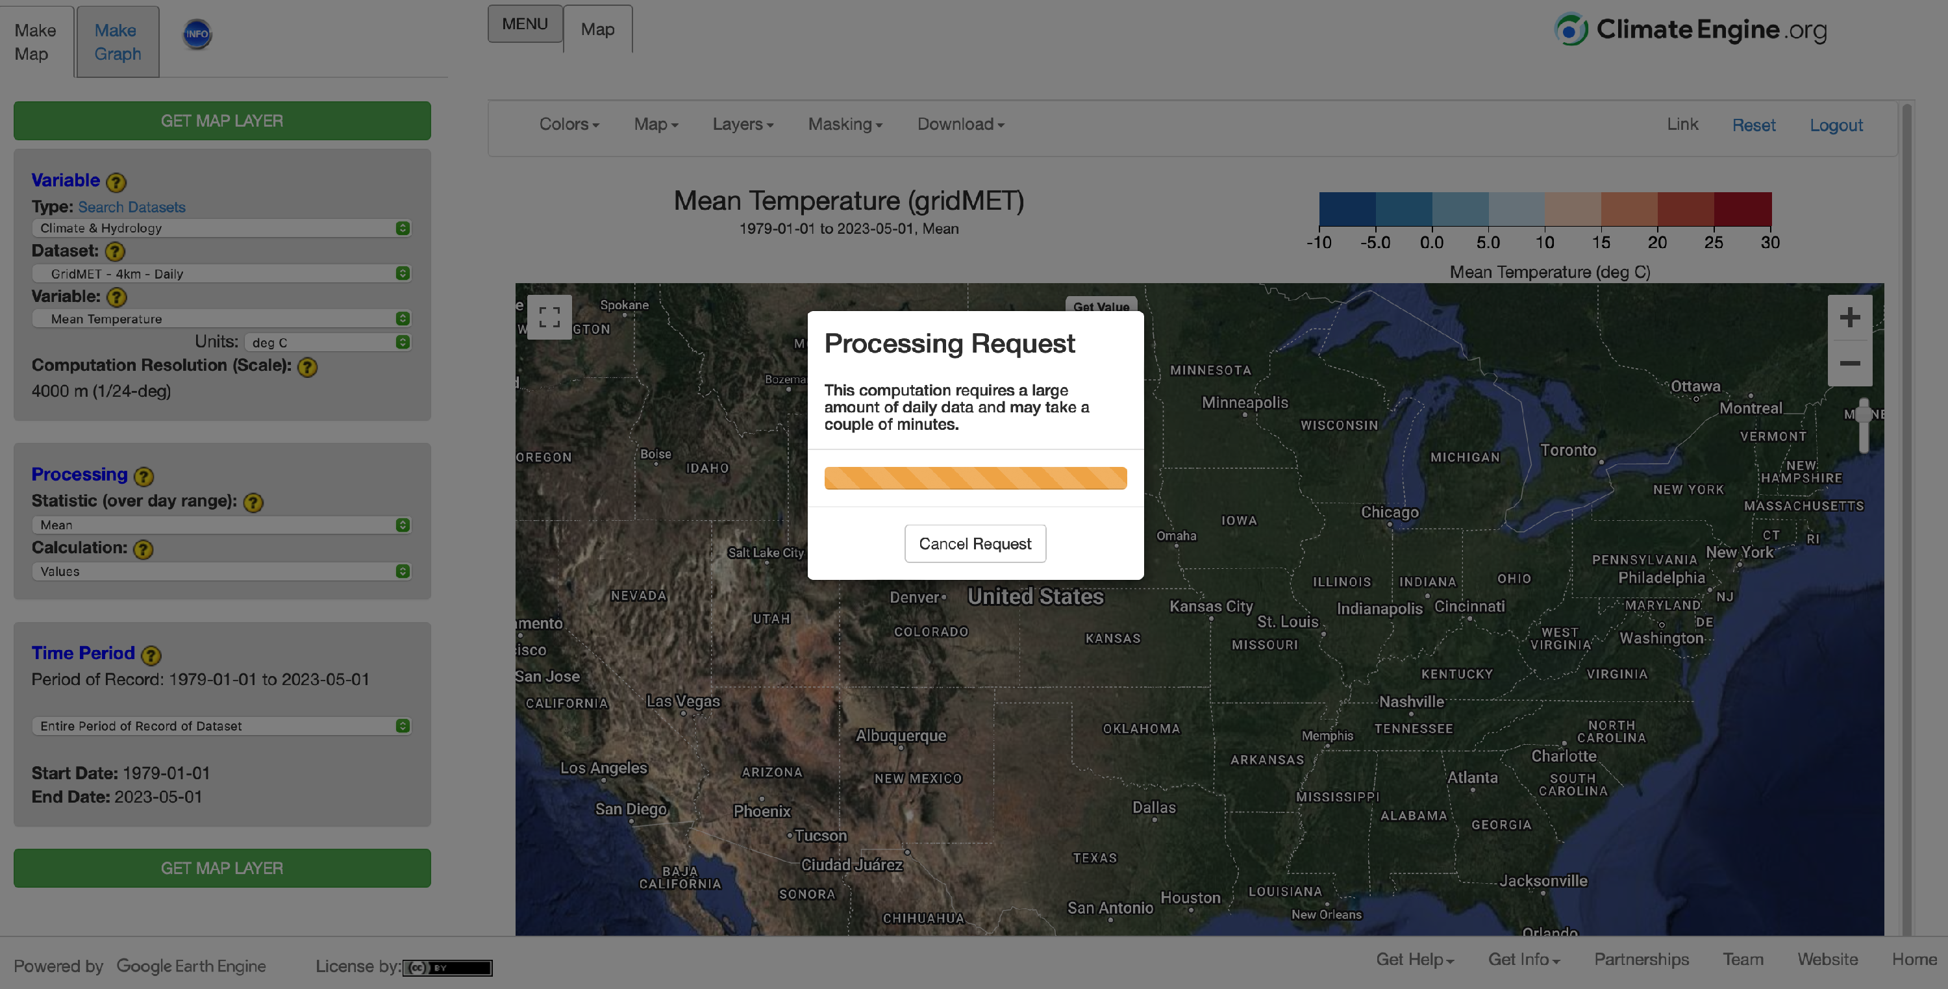
Task: Open the Colors menu
Action: [x=569, y=125]
